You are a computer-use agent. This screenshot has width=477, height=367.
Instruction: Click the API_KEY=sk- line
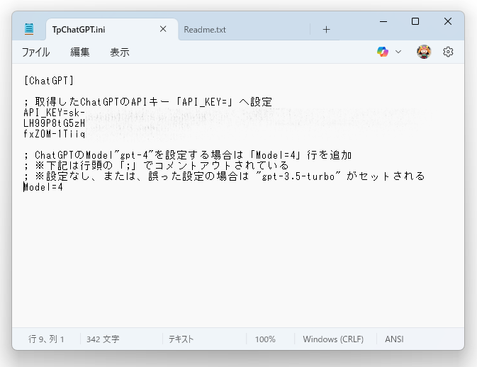click(x=54, y=113)
